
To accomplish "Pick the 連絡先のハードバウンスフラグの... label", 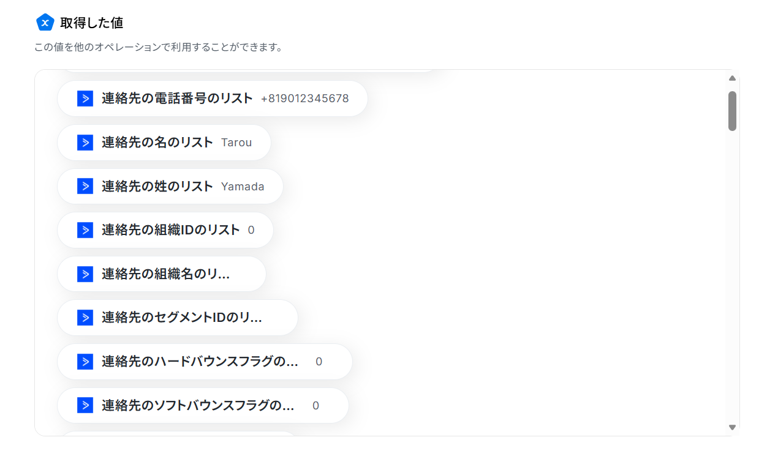I will pyautogui.click(x=200, y=362).
